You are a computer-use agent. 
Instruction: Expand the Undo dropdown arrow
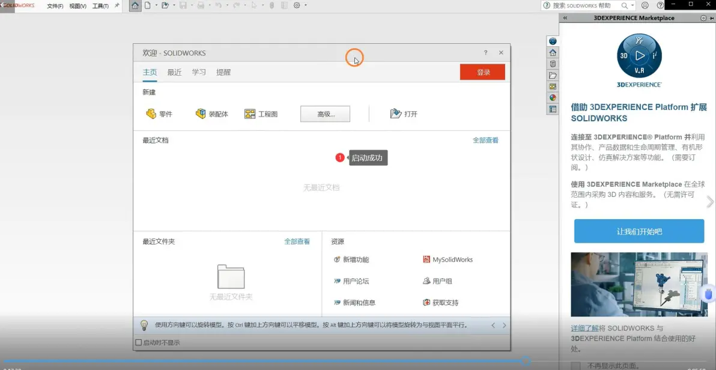[x=227, y=5]
